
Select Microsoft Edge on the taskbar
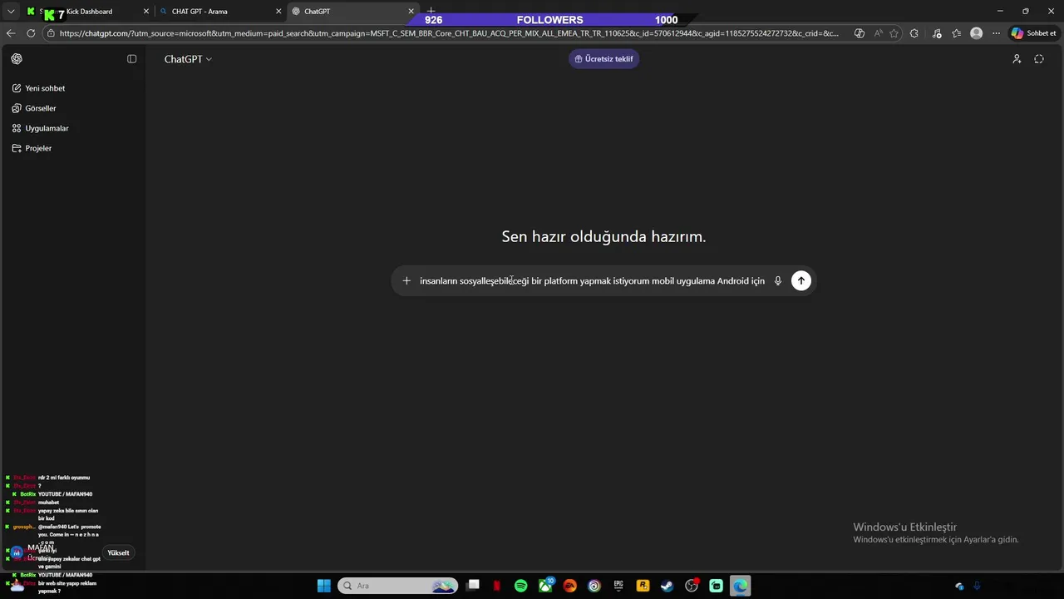point(740,586)
